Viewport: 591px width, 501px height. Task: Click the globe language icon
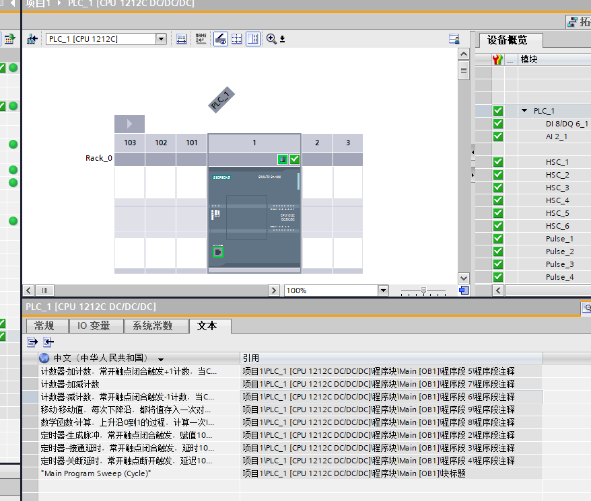(44, 358)
